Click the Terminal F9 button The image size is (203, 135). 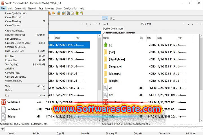click(164, 133)
